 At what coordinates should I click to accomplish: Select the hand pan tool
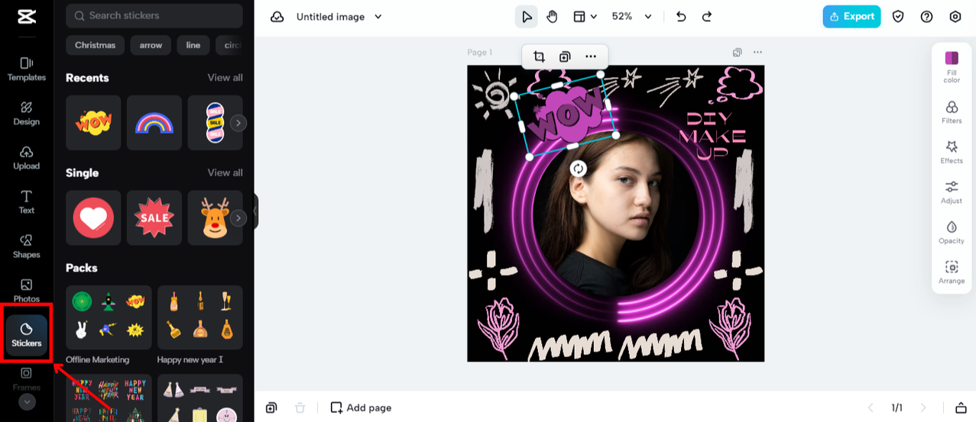tap(552, 16)
